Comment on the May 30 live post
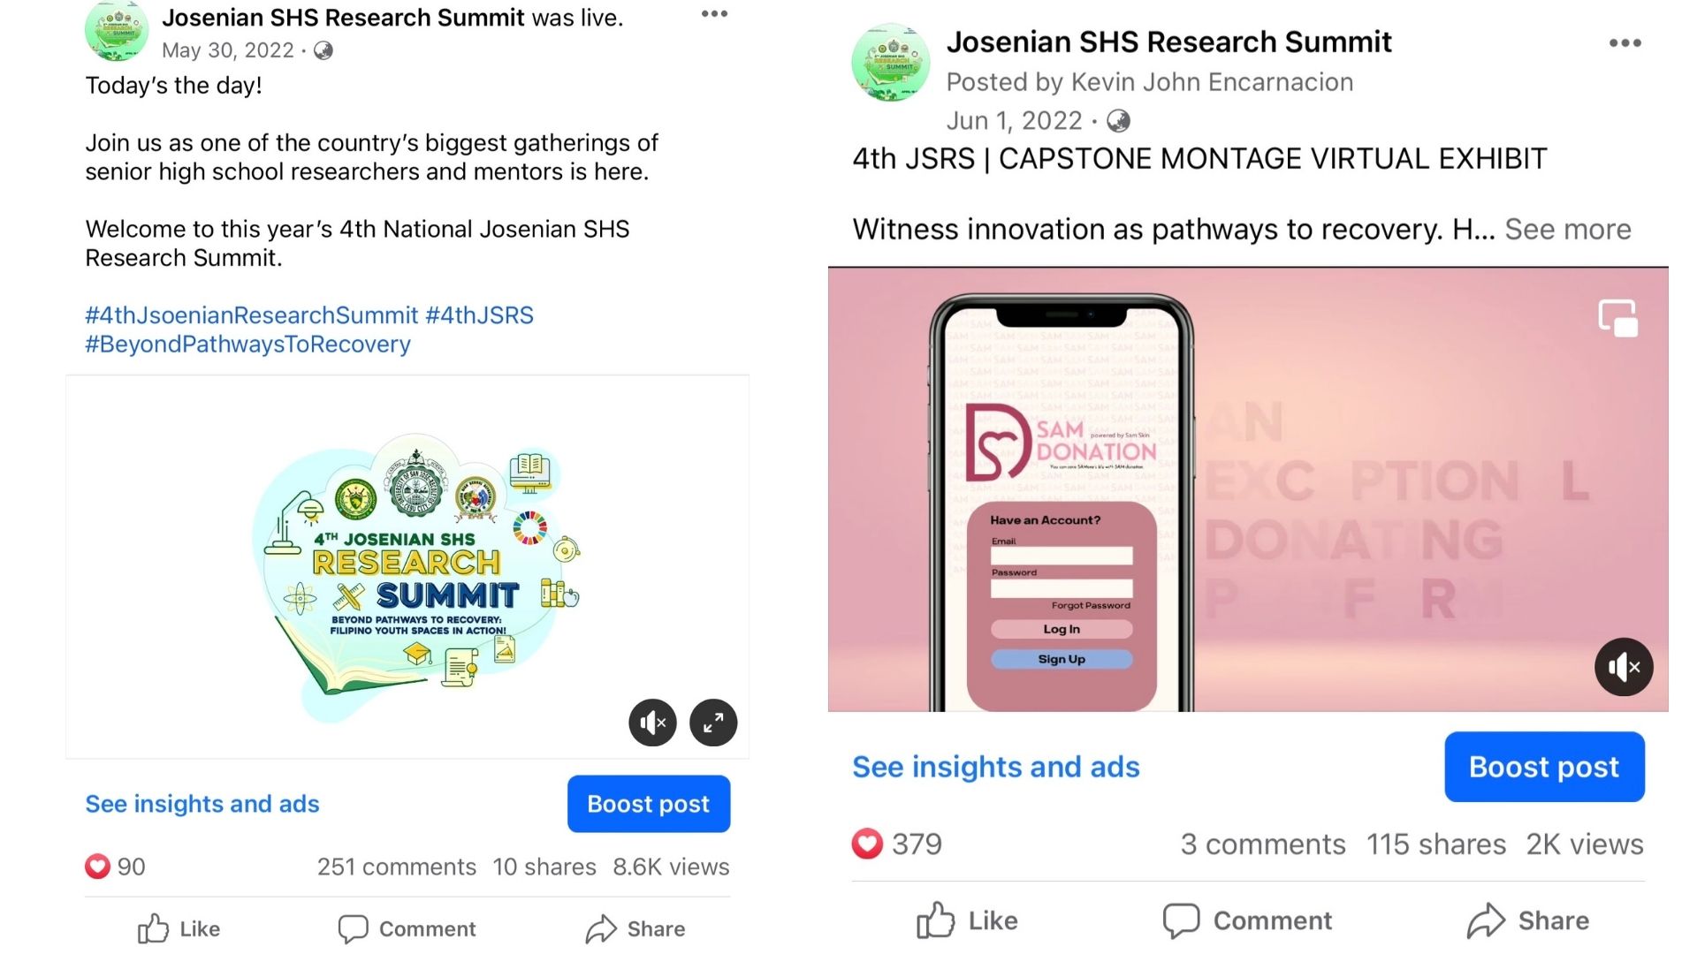 point(407,929)
